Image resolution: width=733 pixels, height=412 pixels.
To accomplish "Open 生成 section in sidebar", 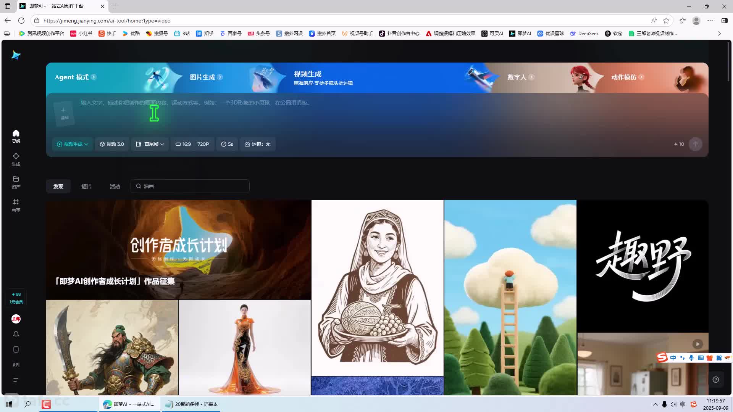I will coord(16,159).
